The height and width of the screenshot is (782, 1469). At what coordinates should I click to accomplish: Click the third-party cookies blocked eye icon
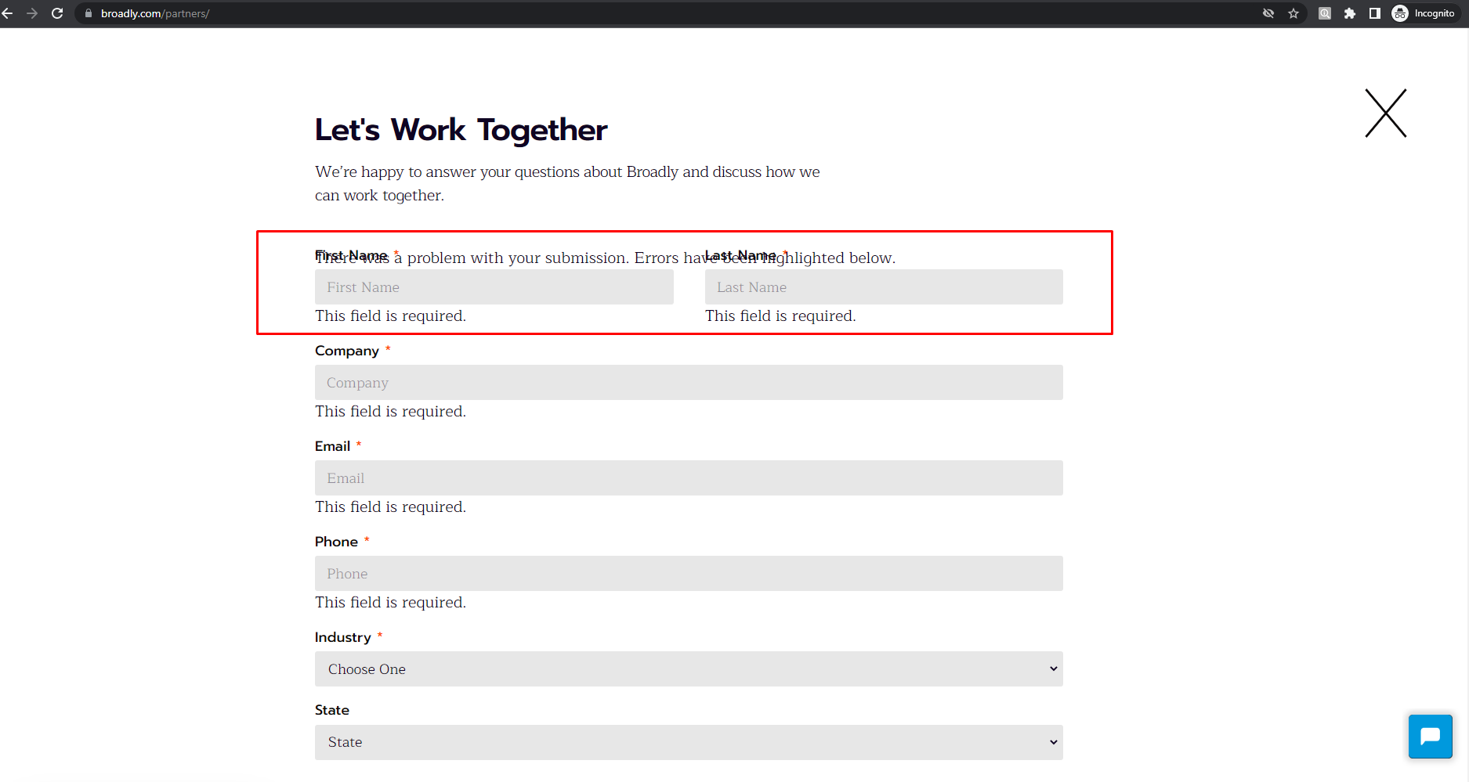point(1268,13)
